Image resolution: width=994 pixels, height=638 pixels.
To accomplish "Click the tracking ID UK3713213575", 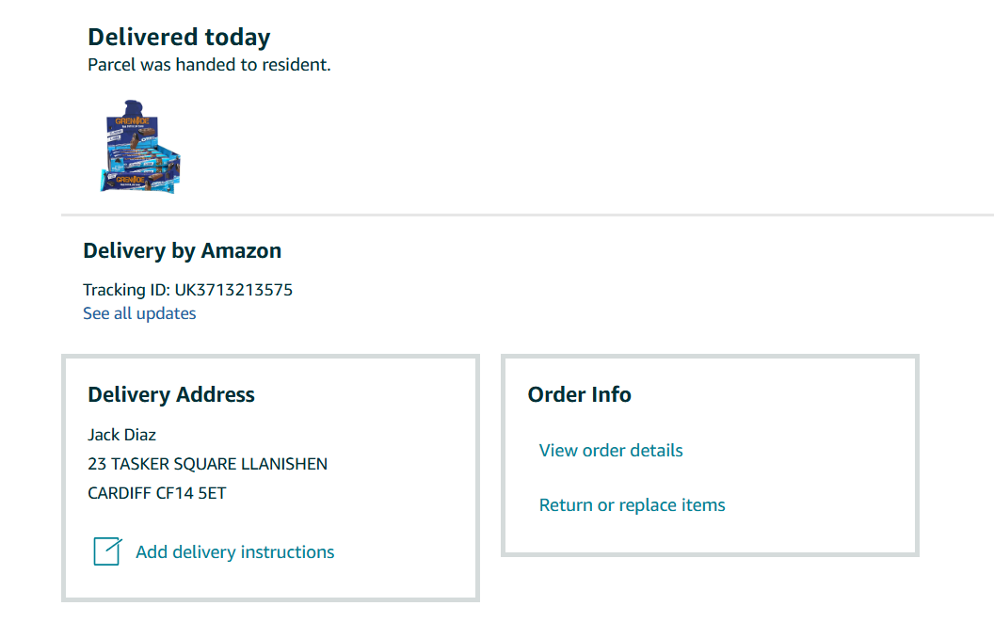I will click(233, 290).
